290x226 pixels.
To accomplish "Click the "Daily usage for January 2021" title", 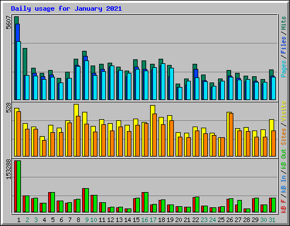I will [66, 8].
